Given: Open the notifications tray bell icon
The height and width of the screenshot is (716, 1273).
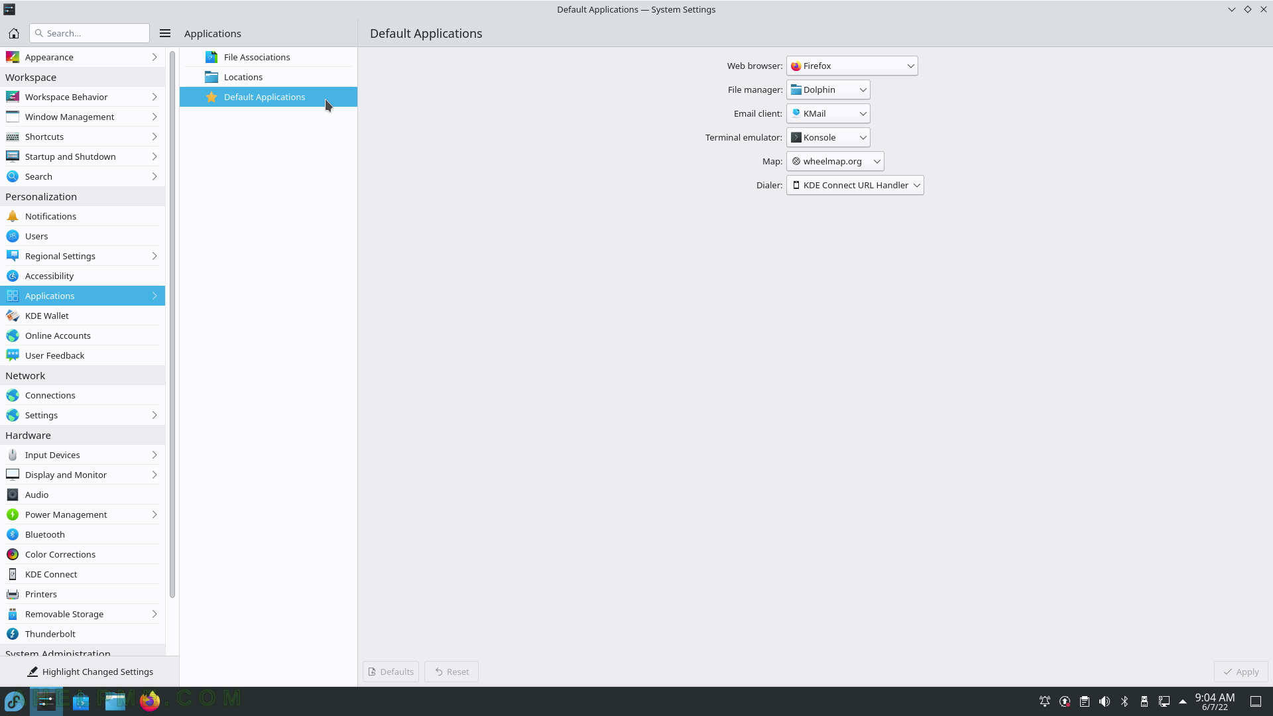Looking at the screenshot, I should coord(1045,701).
